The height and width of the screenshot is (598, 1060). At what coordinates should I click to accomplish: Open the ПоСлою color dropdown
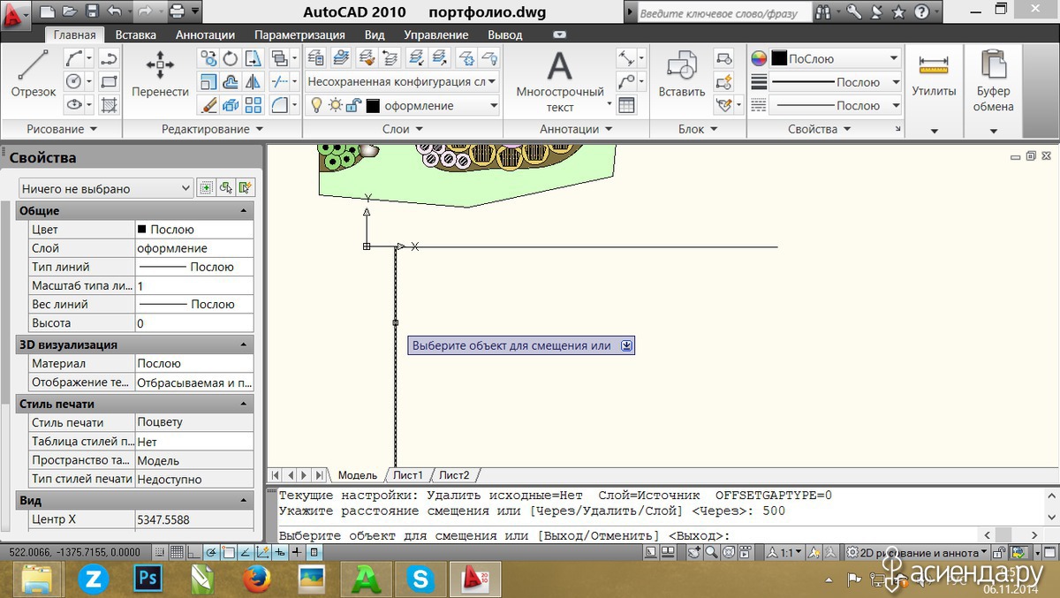click(x=836, y=58)
